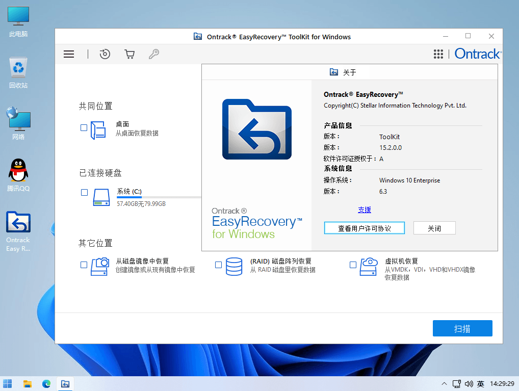Image resolution: width=519 pixels, height=391 pixels.
Task: Check the Desktop location checkbox
Action: [84, 127]
